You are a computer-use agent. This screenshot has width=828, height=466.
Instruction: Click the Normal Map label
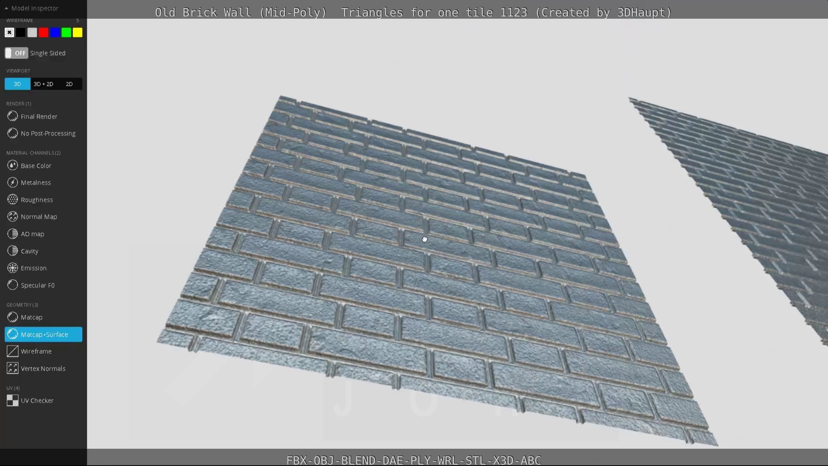click(39, 217)
